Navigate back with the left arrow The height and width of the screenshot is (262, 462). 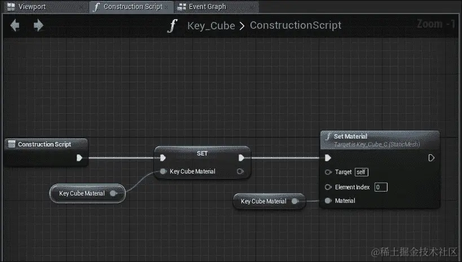click(x=15, y=25)
